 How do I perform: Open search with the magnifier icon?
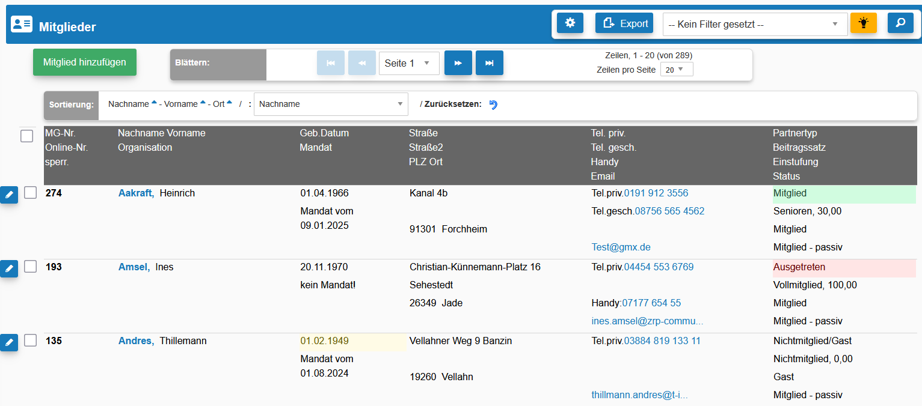tap(900, 23)
